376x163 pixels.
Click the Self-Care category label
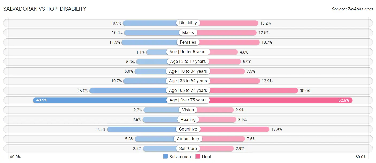[x=188, y=148]
